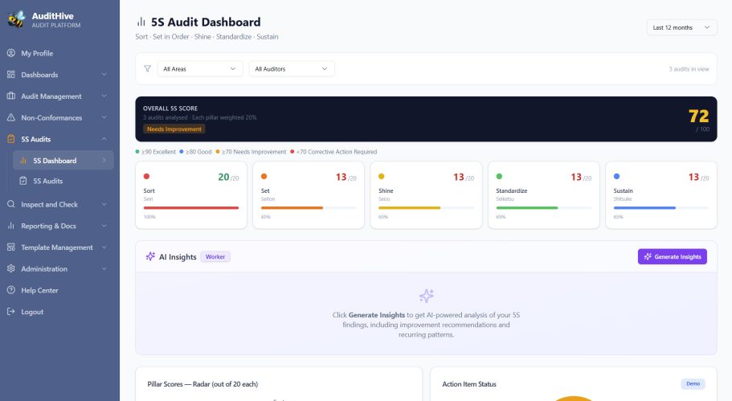Screen dimensions: 732x401
Task: Click the large sparkle icon in insights panel
Action: (426, 296)
